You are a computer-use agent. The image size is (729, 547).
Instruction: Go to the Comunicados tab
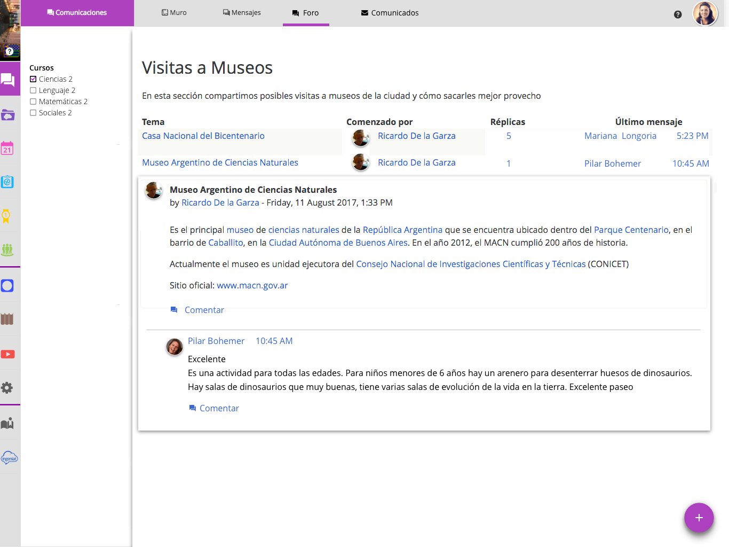click(x=390, y=13)
